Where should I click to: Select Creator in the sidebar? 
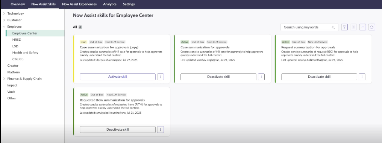(13, 66)
